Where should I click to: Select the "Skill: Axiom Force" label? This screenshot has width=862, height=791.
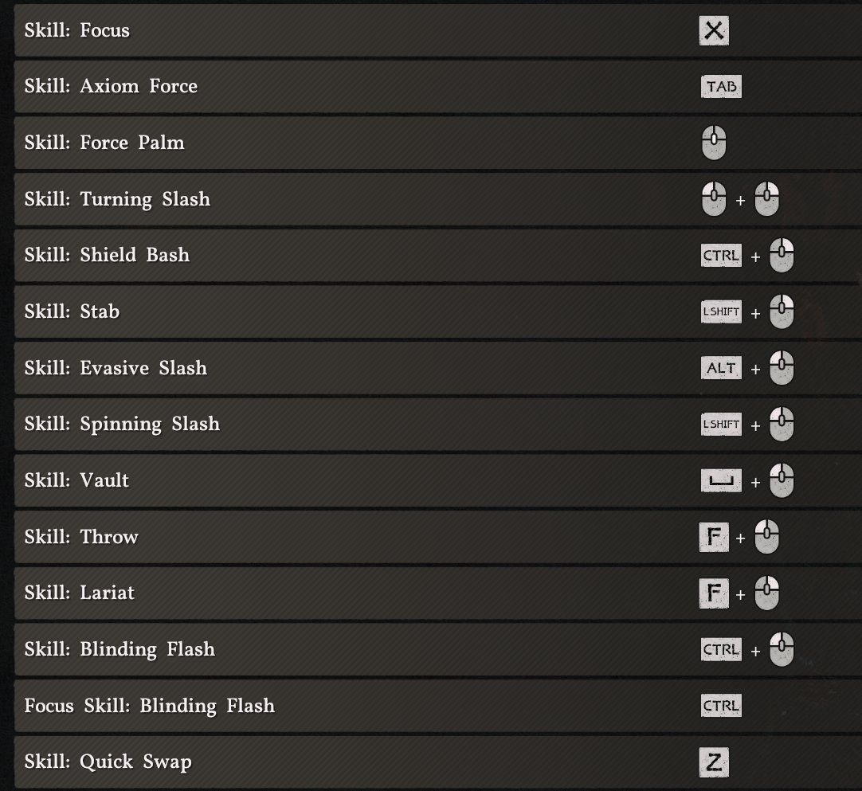click(111, 87)
